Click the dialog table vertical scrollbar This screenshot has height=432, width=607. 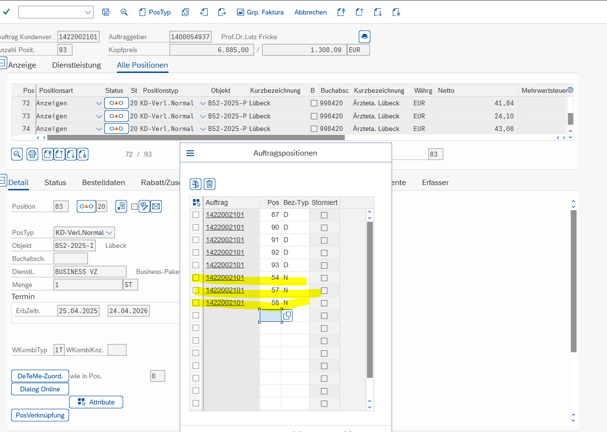pos(370,300)
